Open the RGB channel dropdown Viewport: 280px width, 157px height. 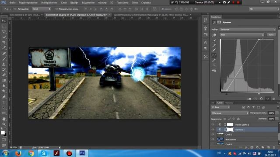pyautogui.click(x=242, y=35)
